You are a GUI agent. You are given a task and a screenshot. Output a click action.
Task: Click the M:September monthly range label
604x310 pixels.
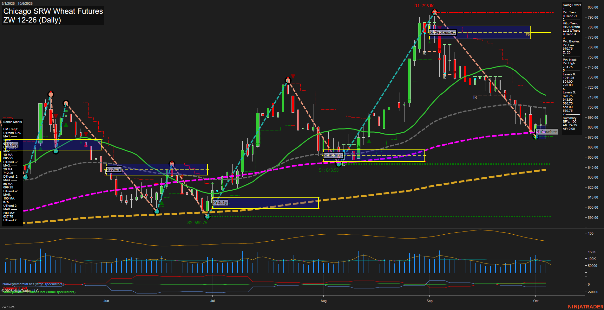(x=443, y=32)
